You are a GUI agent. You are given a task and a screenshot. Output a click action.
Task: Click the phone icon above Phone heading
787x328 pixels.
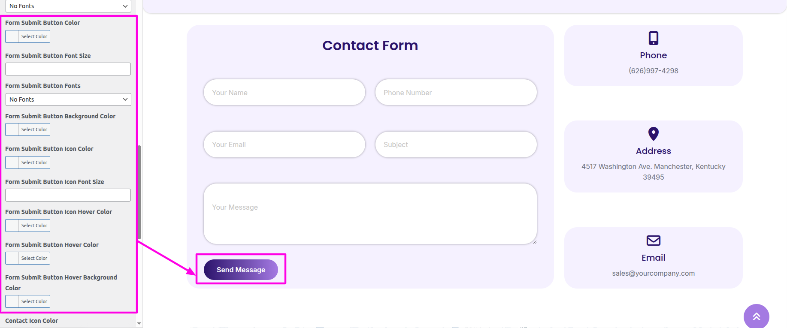tap(653, 38)
